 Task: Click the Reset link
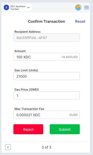coord(80,21)
